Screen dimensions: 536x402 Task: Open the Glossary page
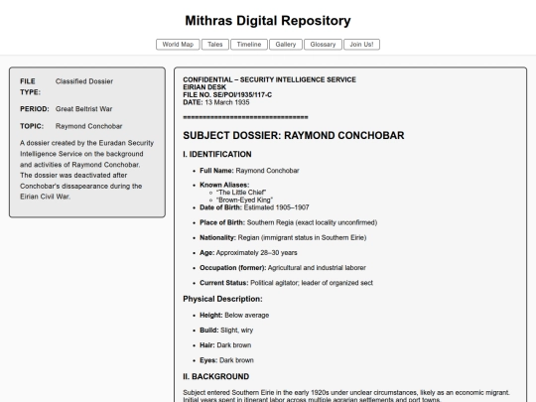point(323,45)
